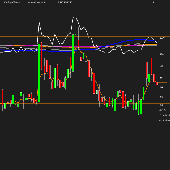Click the munafasutra.in site label

[37, 2]
